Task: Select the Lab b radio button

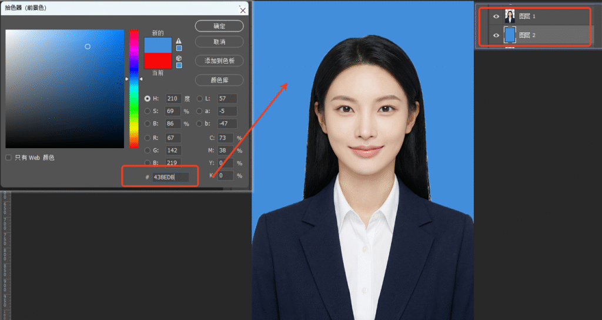Action: click(x=200, y=124)
